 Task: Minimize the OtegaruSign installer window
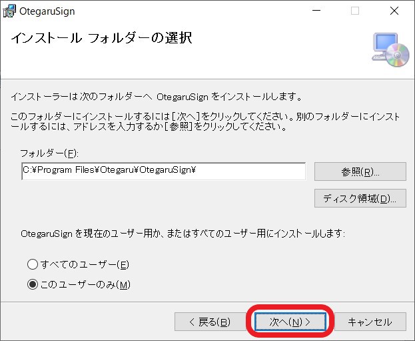[323, 11]
